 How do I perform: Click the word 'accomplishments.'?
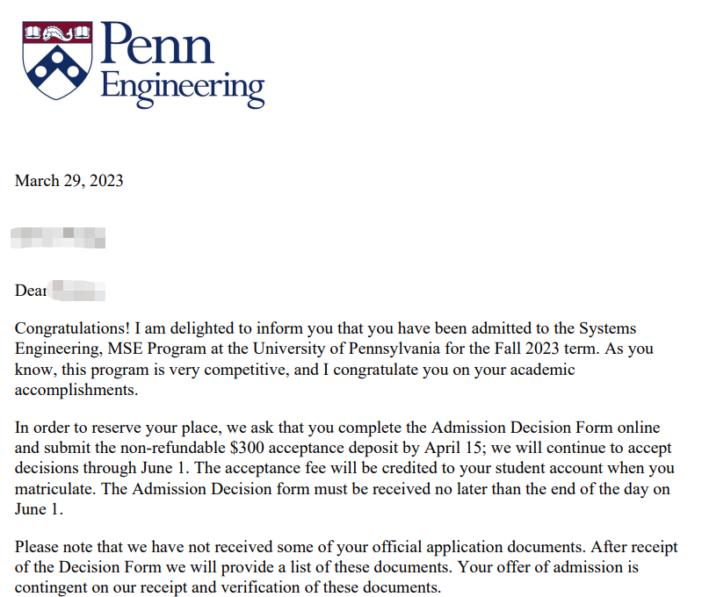click(x=76, y=390)
